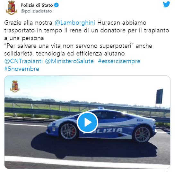
Task: Open the Polizia di Stato profile avatar
Action: 11,8
